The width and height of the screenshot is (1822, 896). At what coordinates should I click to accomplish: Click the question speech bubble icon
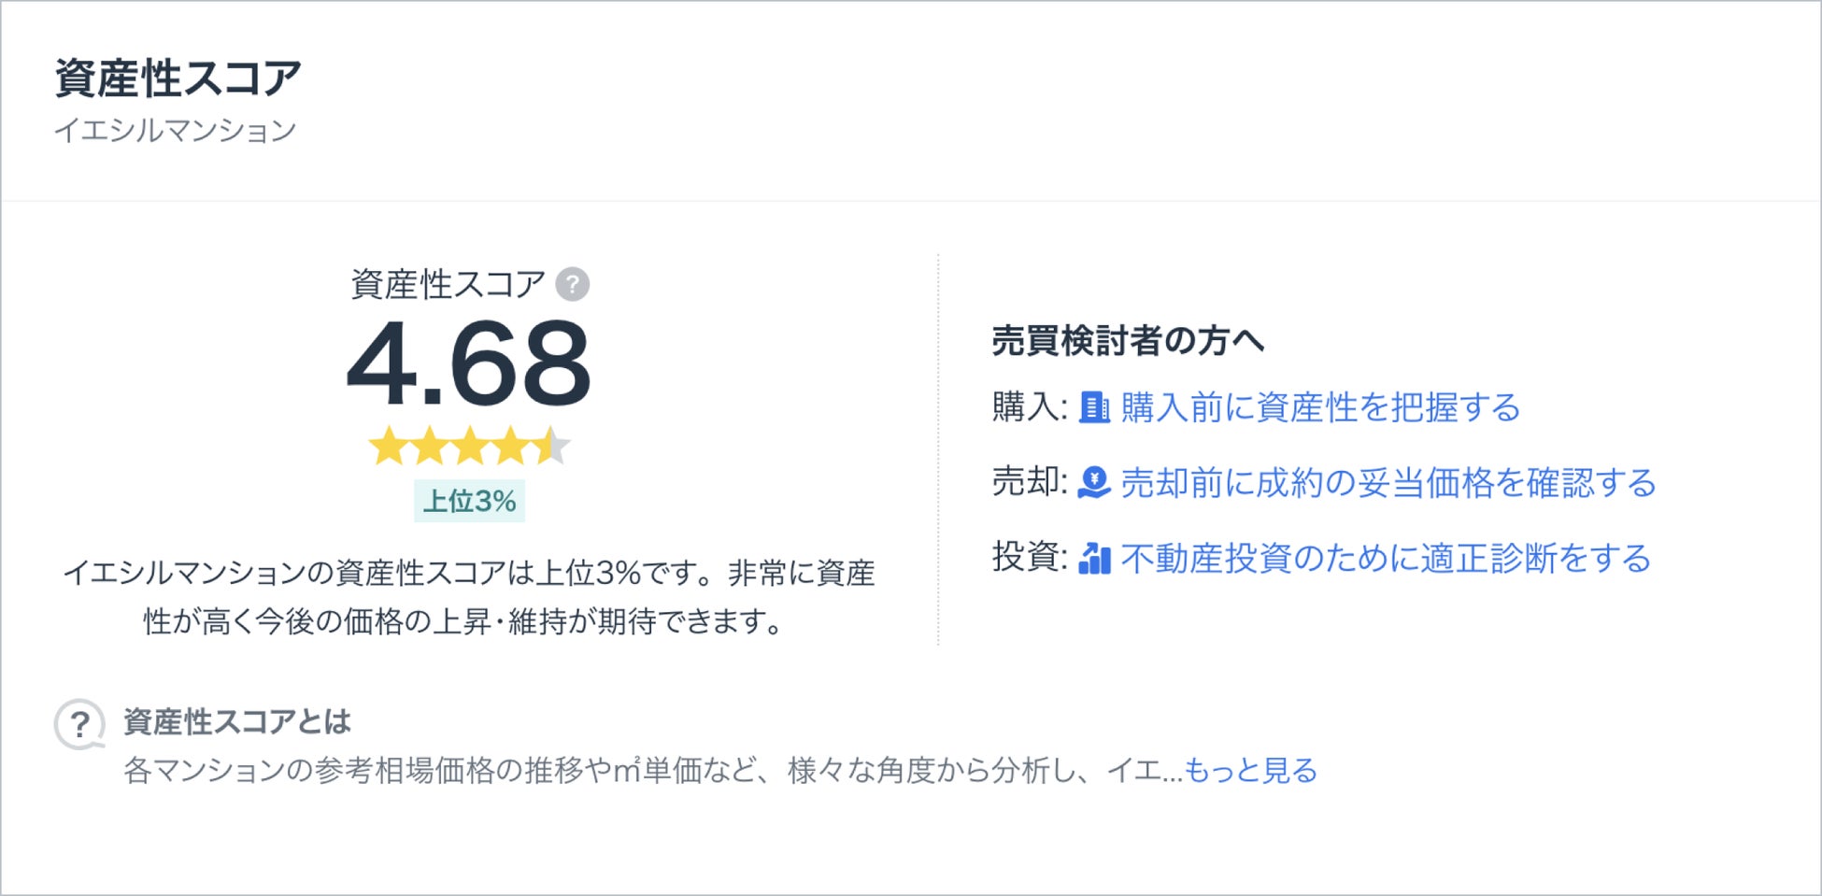click(x=80, y=724)
